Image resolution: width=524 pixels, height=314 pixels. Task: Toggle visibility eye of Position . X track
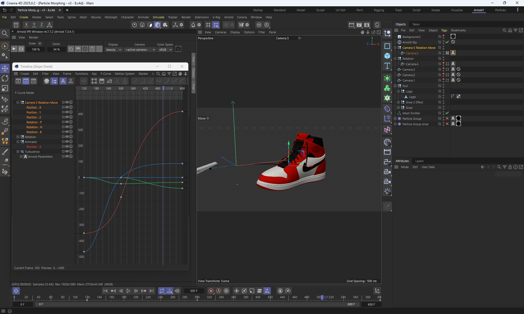67,107
